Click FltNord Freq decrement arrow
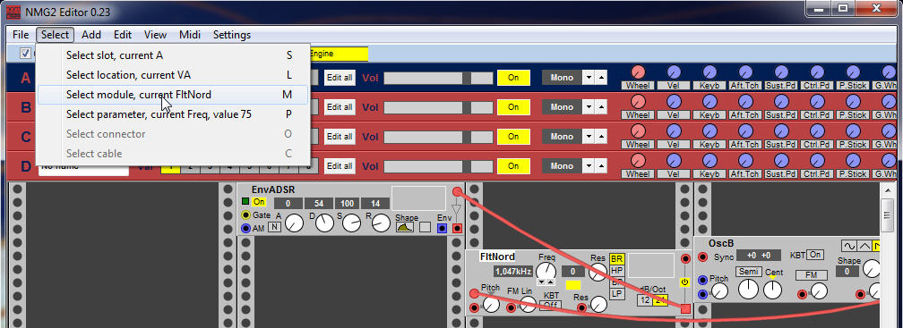Image resolution: width=903 pixels, height=328 pixels. pos(542,282)
